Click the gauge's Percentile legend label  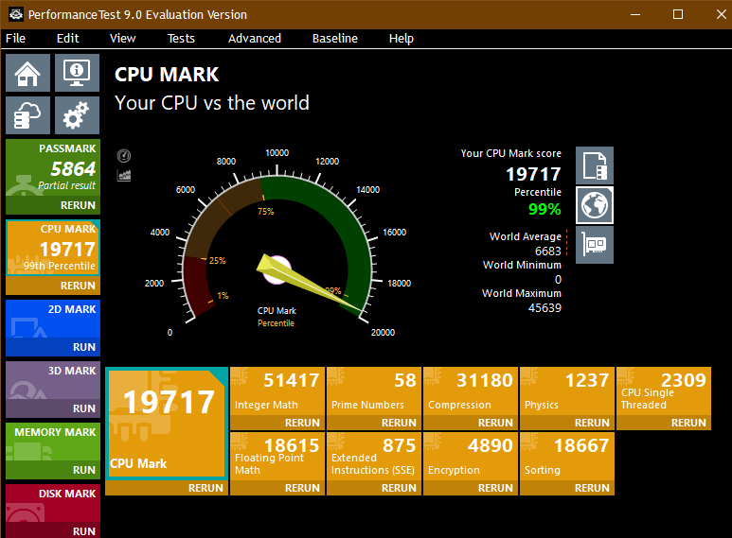coord(276,323)
